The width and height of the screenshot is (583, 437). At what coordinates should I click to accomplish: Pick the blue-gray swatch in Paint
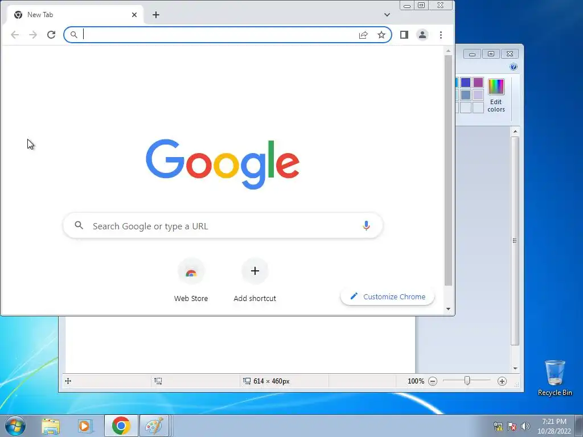click(466, 95)
